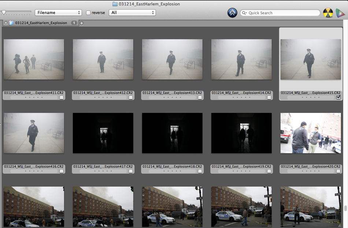
Task: Add a new contact sheet tab
Action: [82, 23]
